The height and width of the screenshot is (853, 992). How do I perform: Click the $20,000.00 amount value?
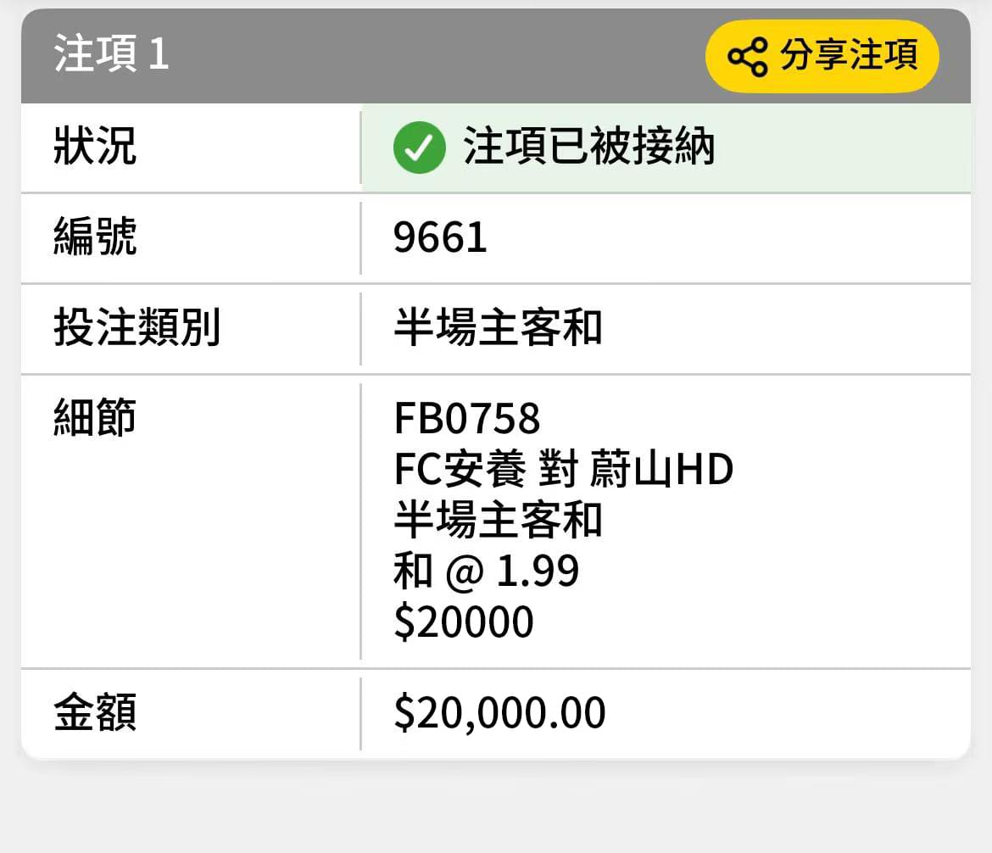click(499, 713)
